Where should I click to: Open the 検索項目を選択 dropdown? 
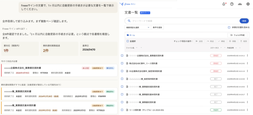tap(138, 27)
